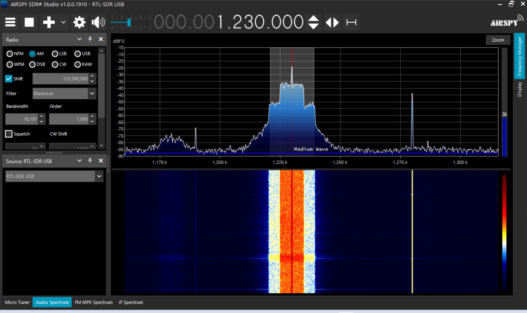The image size is (527, 313).
Task: Select USB demodulation mode
Action: click(x=77, y=54)
